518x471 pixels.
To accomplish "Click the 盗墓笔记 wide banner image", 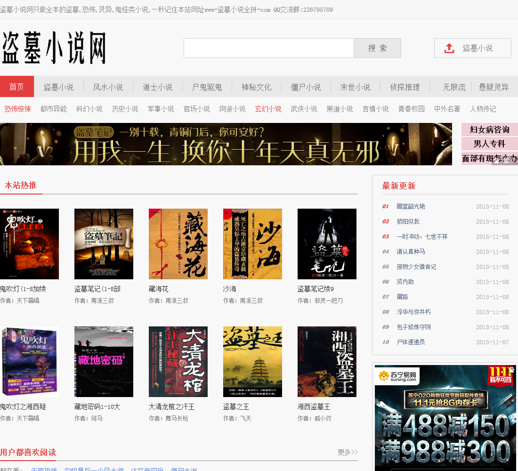I will point(226,144).
